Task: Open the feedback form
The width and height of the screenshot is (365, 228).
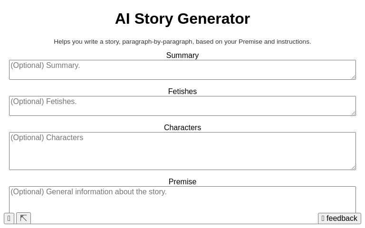Action: click(x=339, y=218)
